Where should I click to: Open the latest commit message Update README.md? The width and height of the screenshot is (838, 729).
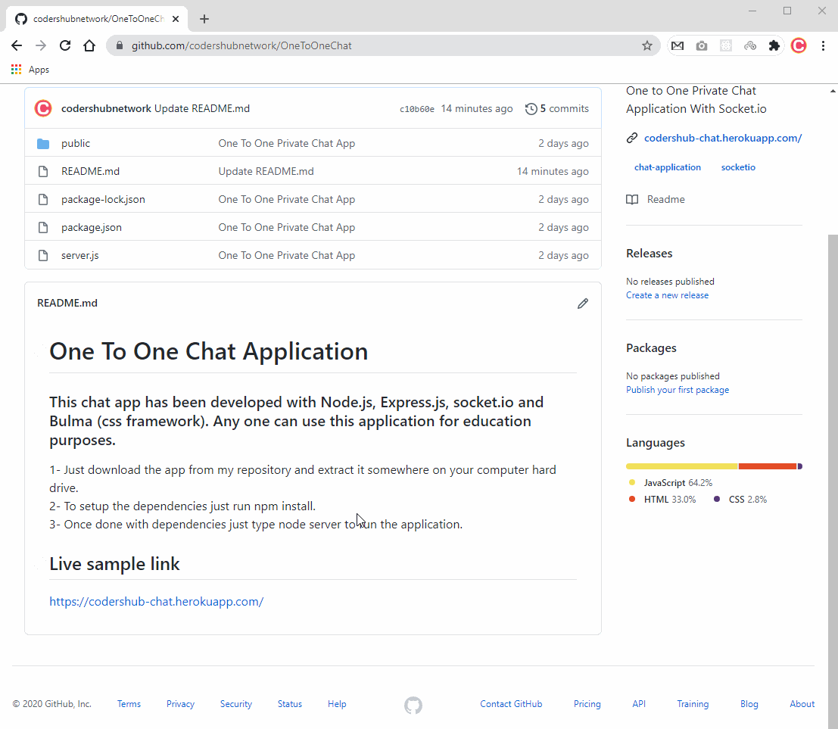point(202,108)
